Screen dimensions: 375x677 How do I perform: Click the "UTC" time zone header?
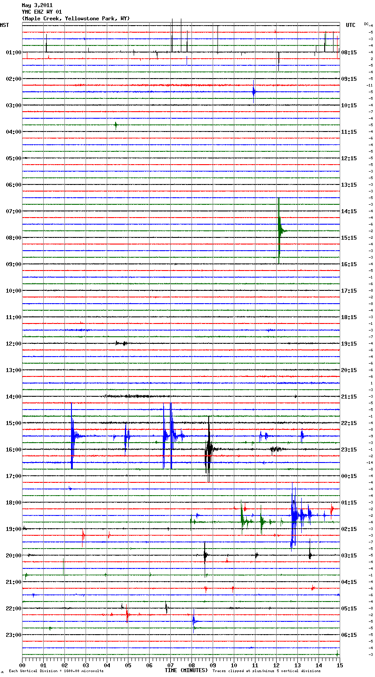coord(351,25)
